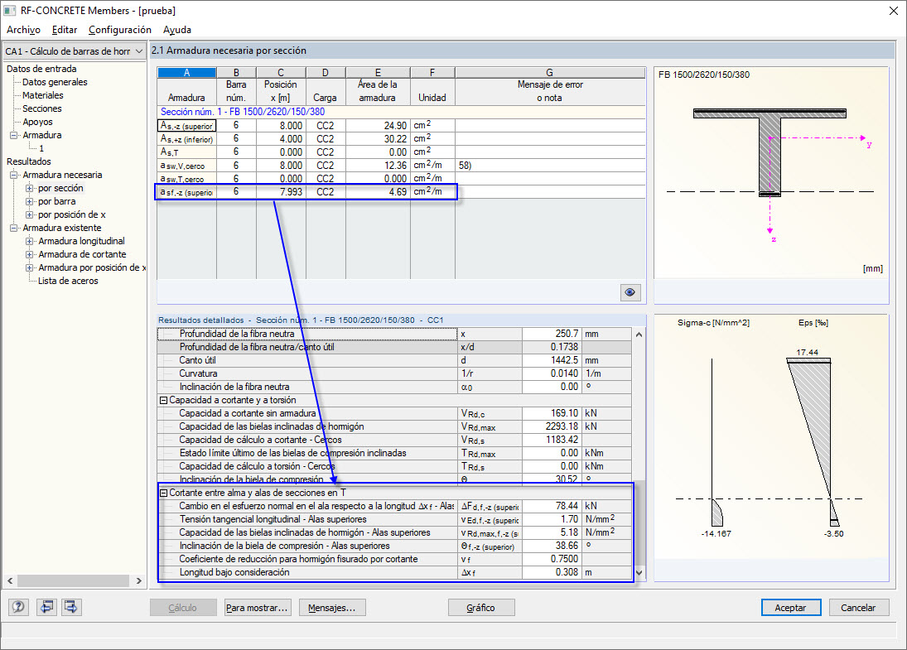
Task: Select column G header 'Mensaje de error'
Action: tap(549, 72)
